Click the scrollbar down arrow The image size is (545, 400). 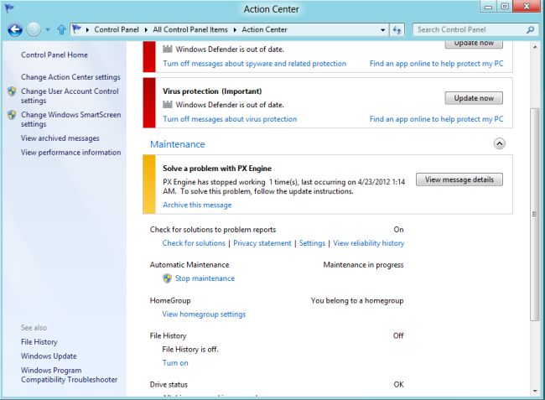click(535, 392)
